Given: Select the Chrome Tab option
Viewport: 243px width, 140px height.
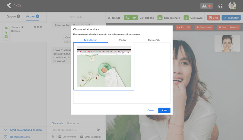Looking at the screenshot, I should pos(154,40).
